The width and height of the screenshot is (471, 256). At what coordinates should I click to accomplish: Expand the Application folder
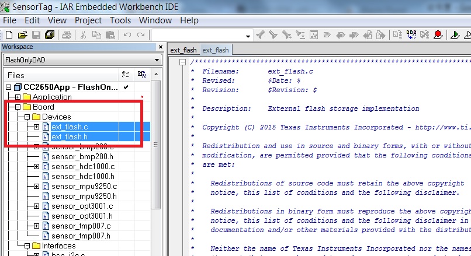pyautogui.click(x=18, y=97)
